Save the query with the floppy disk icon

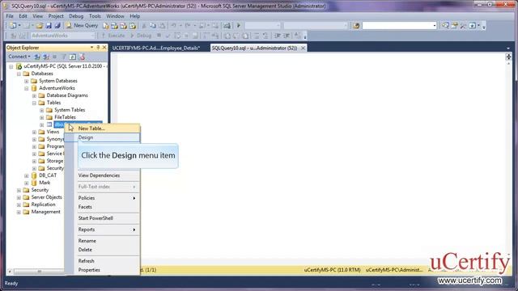[x=49, y=25]
